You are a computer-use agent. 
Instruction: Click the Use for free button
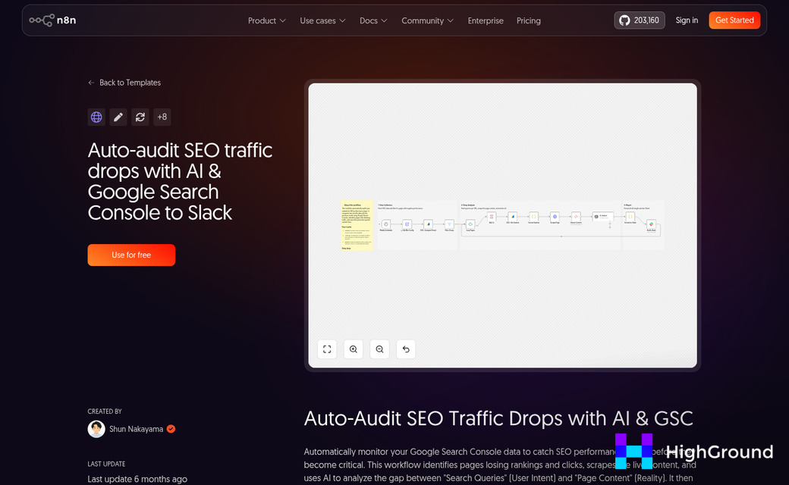(131, 255)
